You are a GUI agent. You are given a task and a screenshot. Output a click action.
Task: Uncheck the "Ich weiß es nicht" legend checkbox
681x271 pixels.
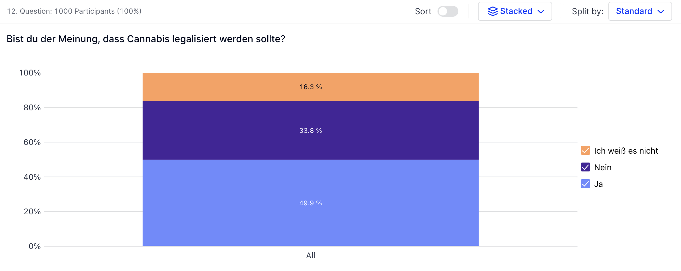point(585,151)
